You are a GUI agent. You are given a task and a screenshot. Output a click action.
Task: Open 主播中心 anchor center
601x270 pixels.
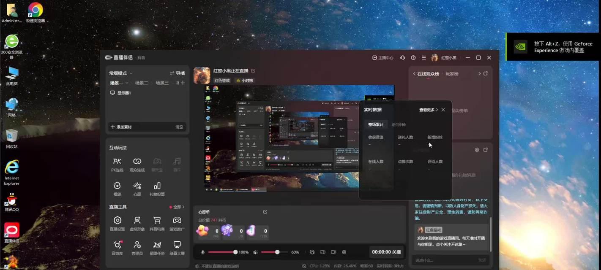click(382, 58)
